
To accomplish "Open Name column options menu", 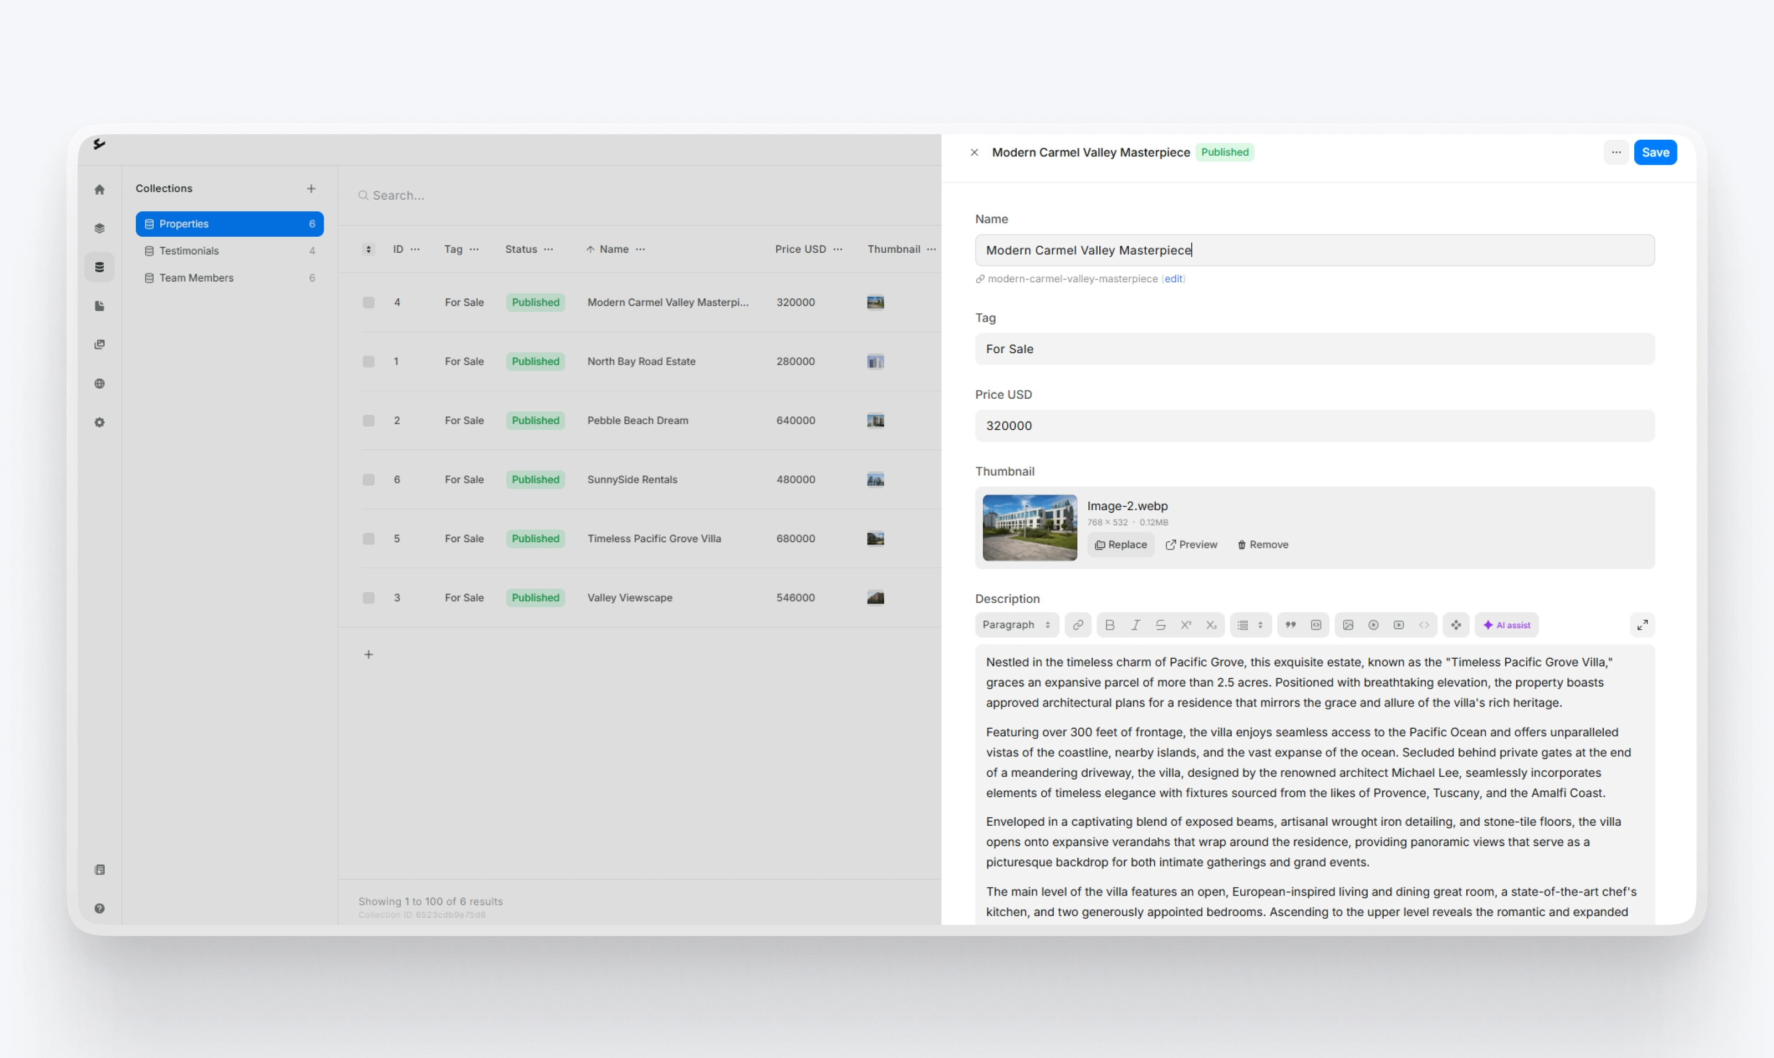I will [x=641, y=250].
